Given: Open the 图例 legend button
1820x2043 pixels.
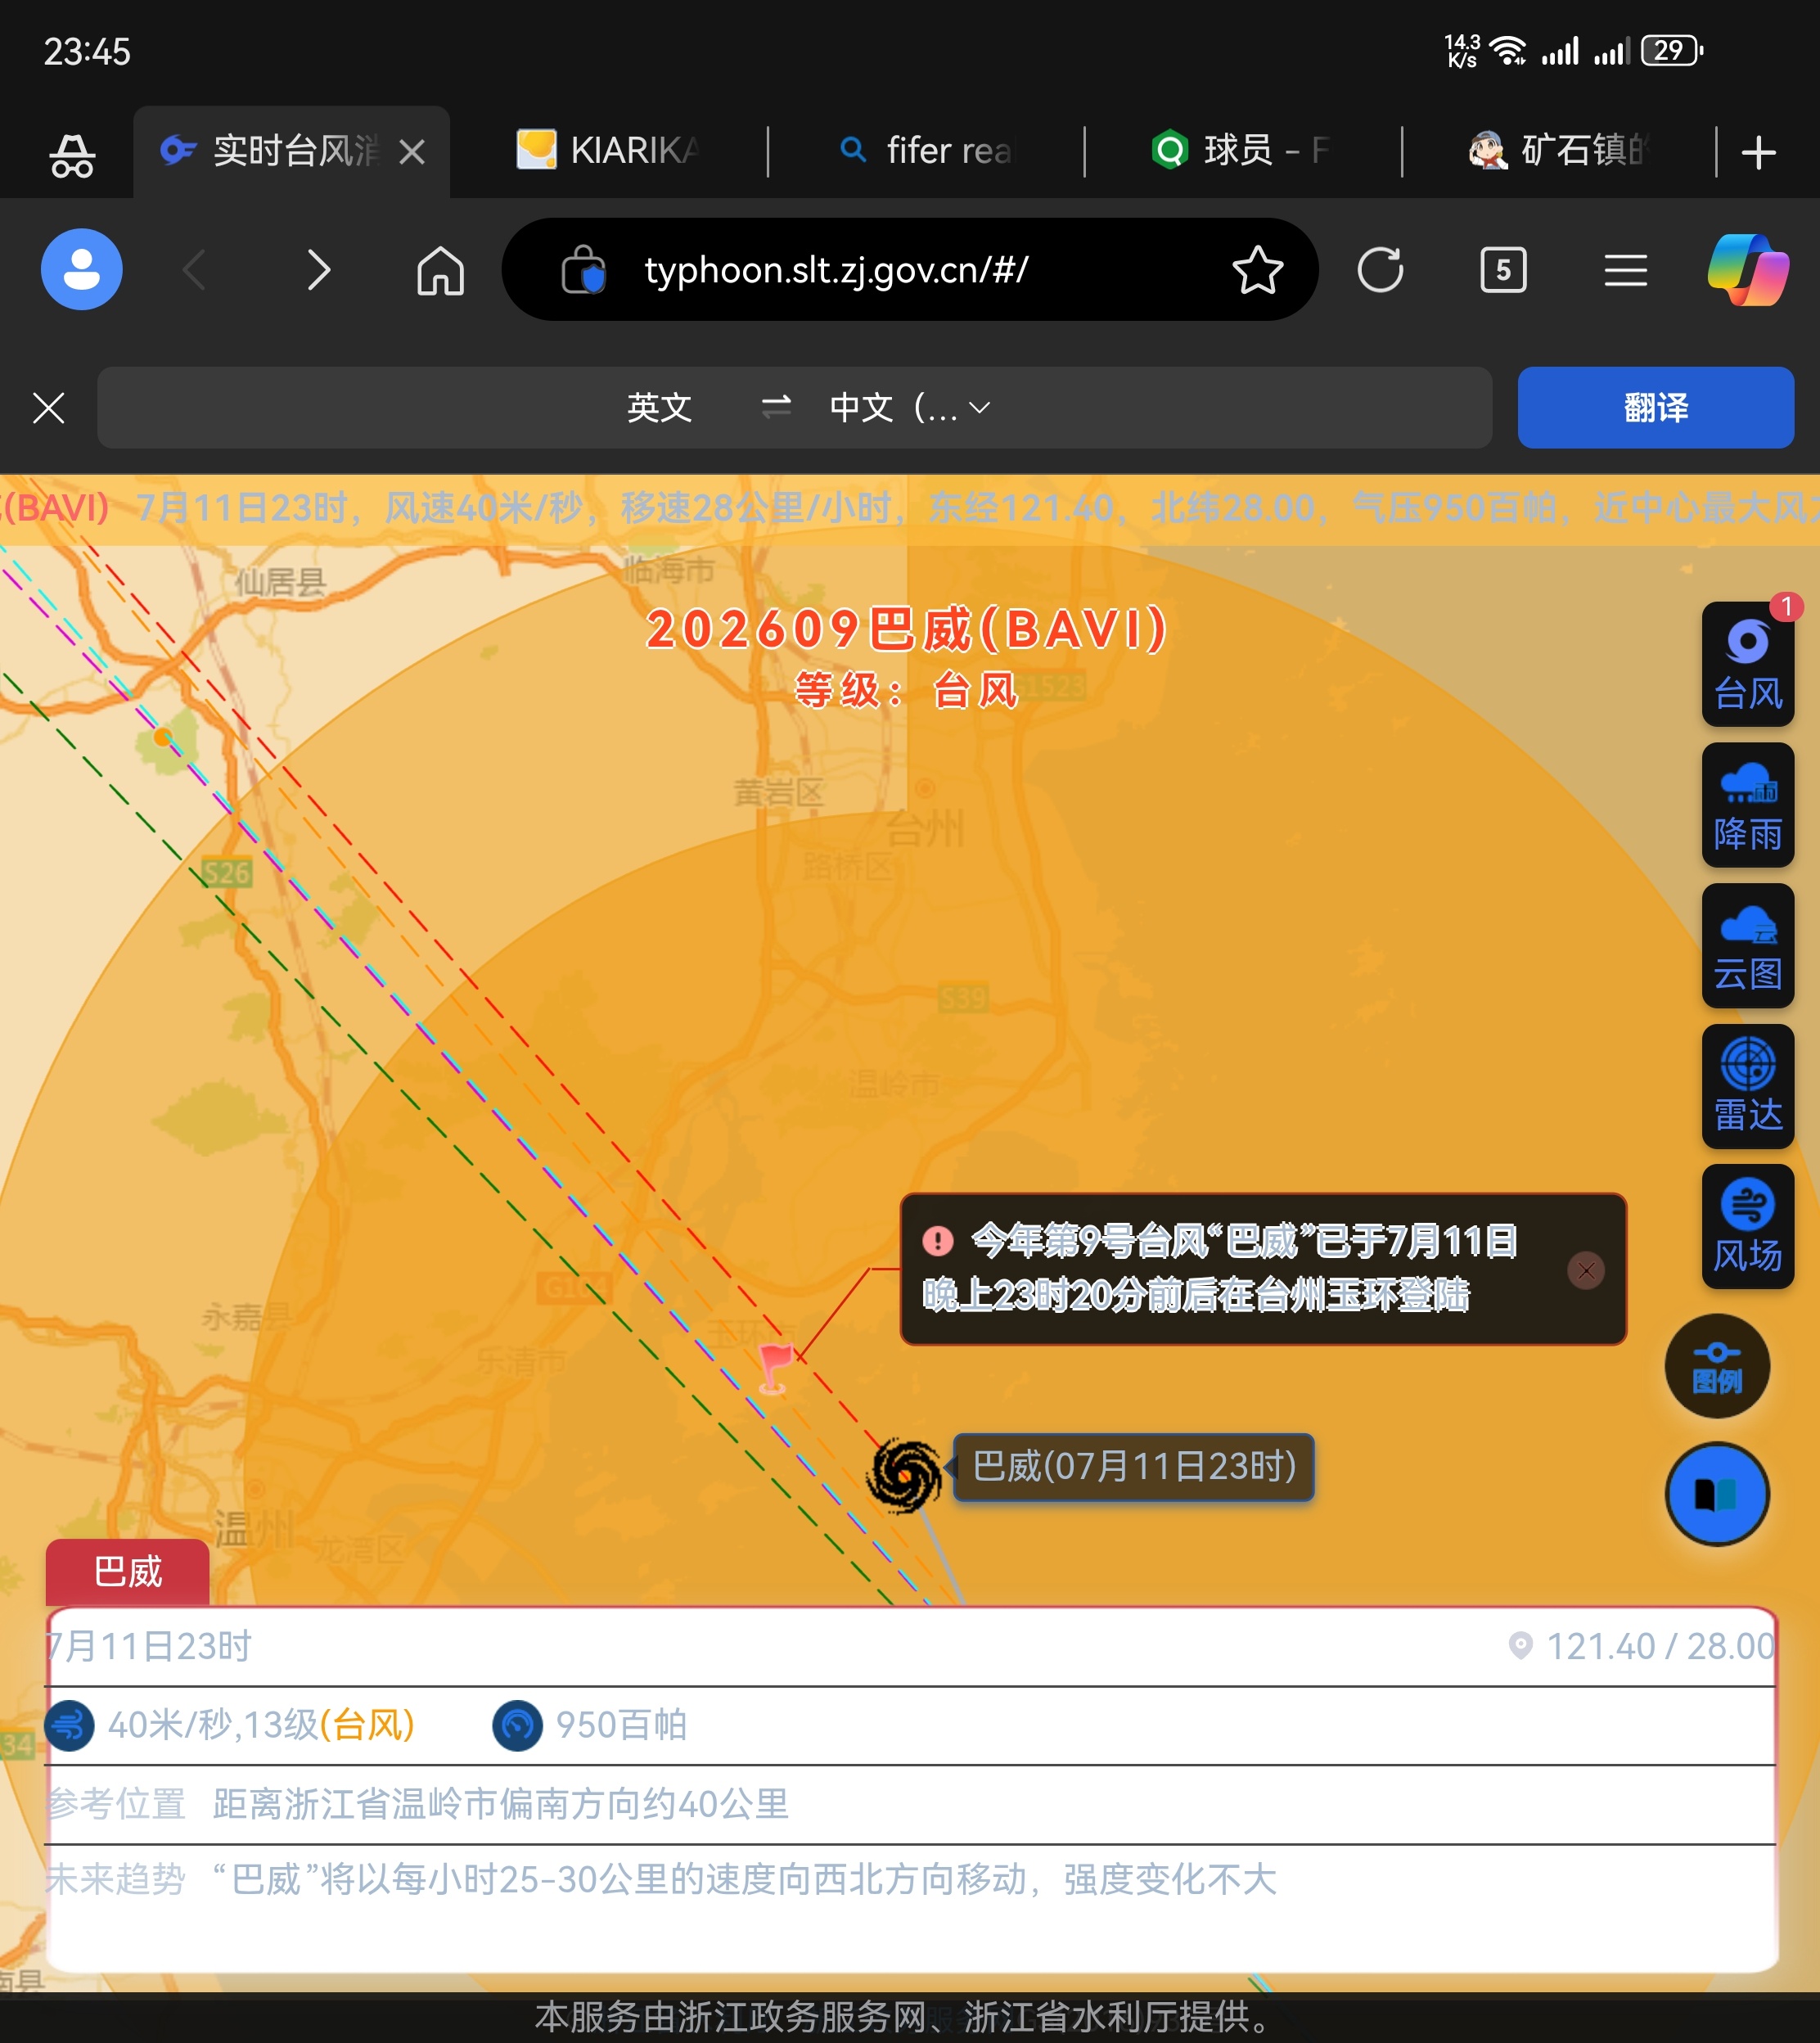Looking at the screenshot, I should click(x=1717, y=1366).
